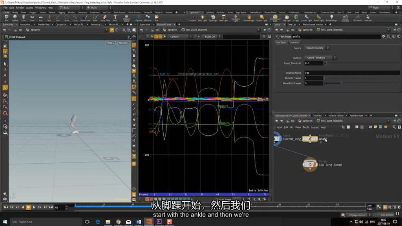The height and width of the screenshot is (226, 402).
Task: Select the Switcher shelf tool
Action: pos(368,18)
